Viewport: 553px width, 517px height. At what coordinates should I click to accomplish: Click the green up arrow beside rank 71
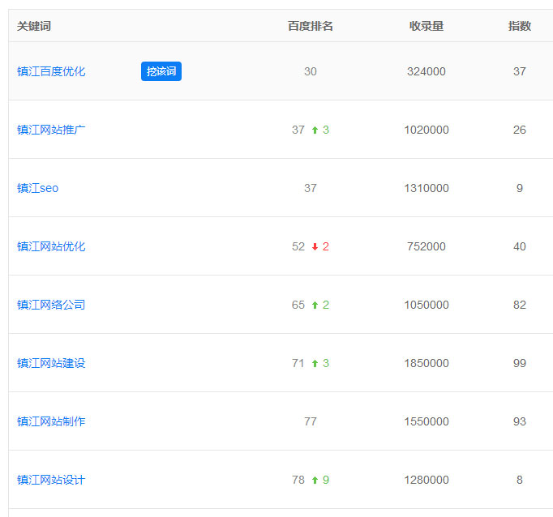click(315, 364)
